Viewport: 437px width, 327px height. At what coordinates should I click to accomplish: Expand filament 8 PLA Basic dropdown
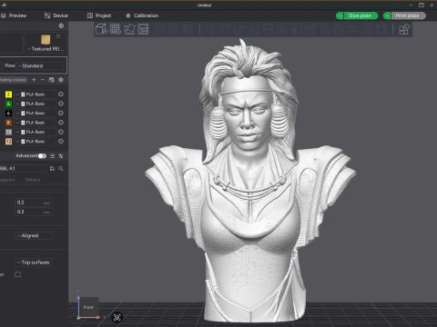(36, 123)
